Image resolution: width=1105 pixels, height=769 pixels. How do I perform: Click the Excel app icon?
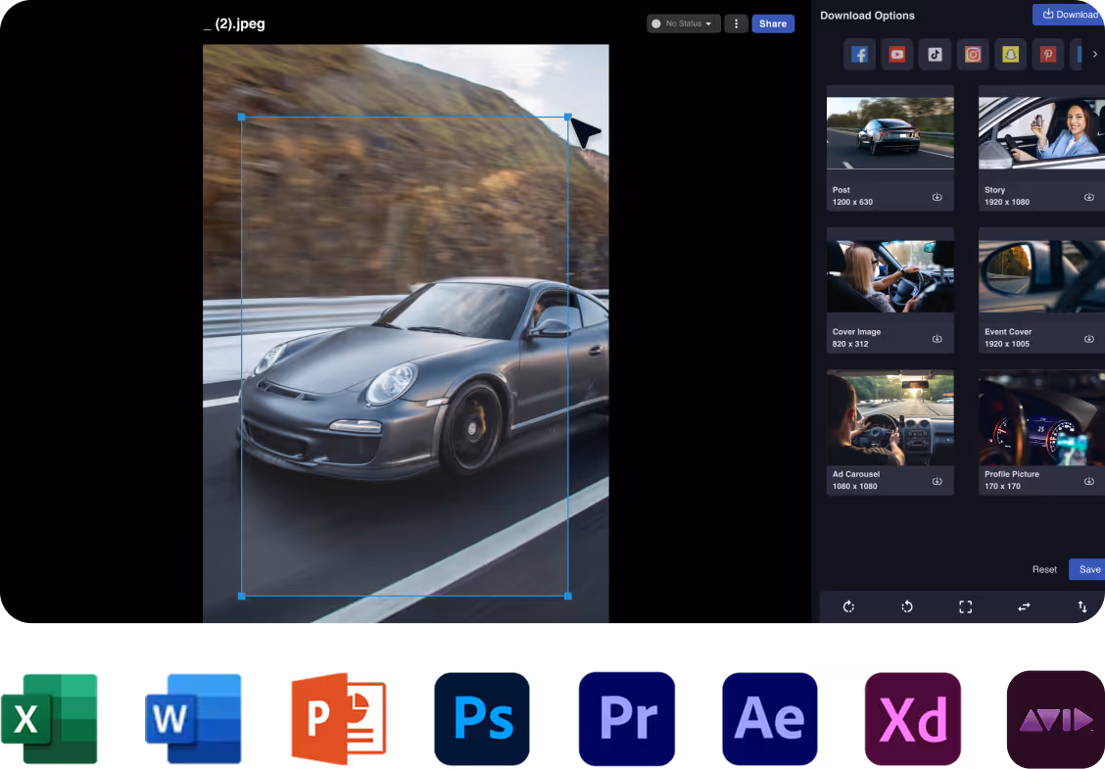coord(49,719)
